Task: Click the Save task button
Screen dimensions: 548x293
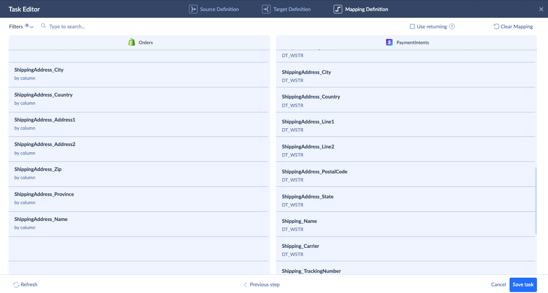Action: click(523, 284)
